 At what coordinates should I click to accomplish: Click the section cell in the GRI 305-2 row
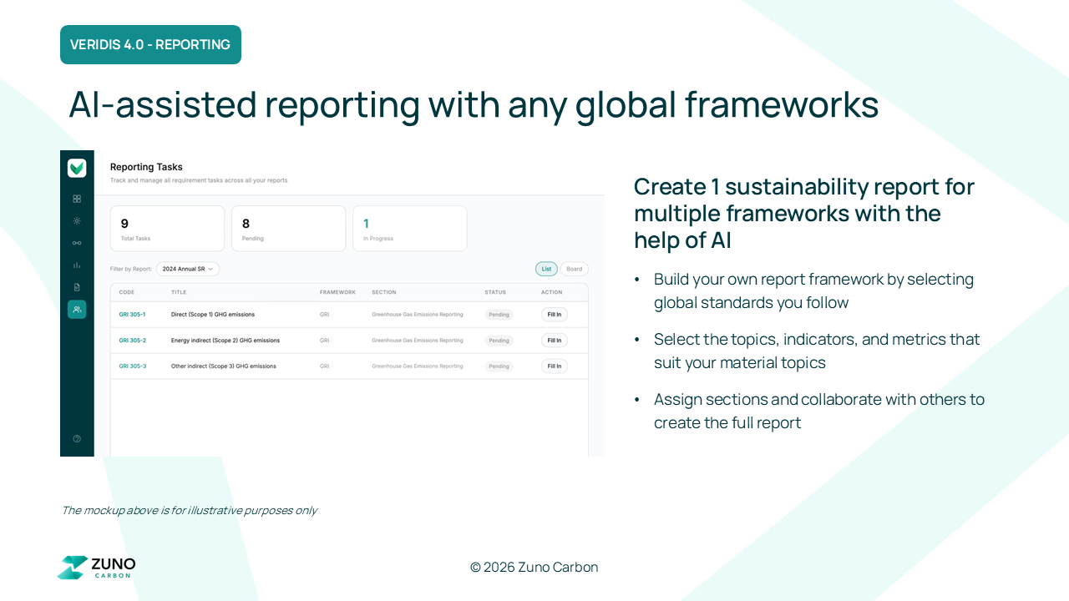click(x=418, y=341)
